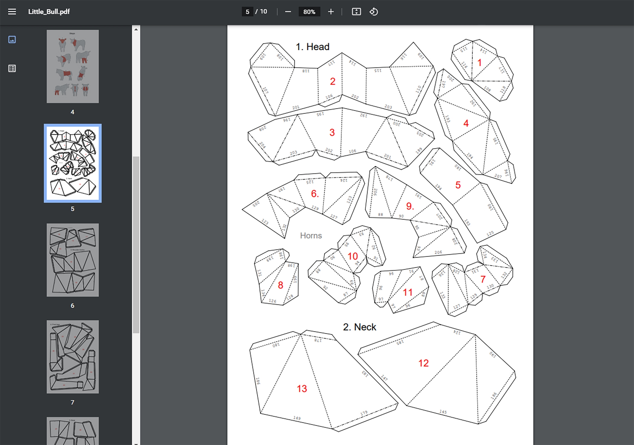Click the '2. Neck' section heading

(360, 327)
